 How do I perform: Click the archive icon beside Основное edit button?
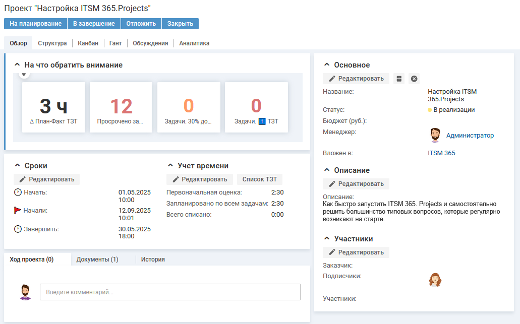tap(399, 79)
